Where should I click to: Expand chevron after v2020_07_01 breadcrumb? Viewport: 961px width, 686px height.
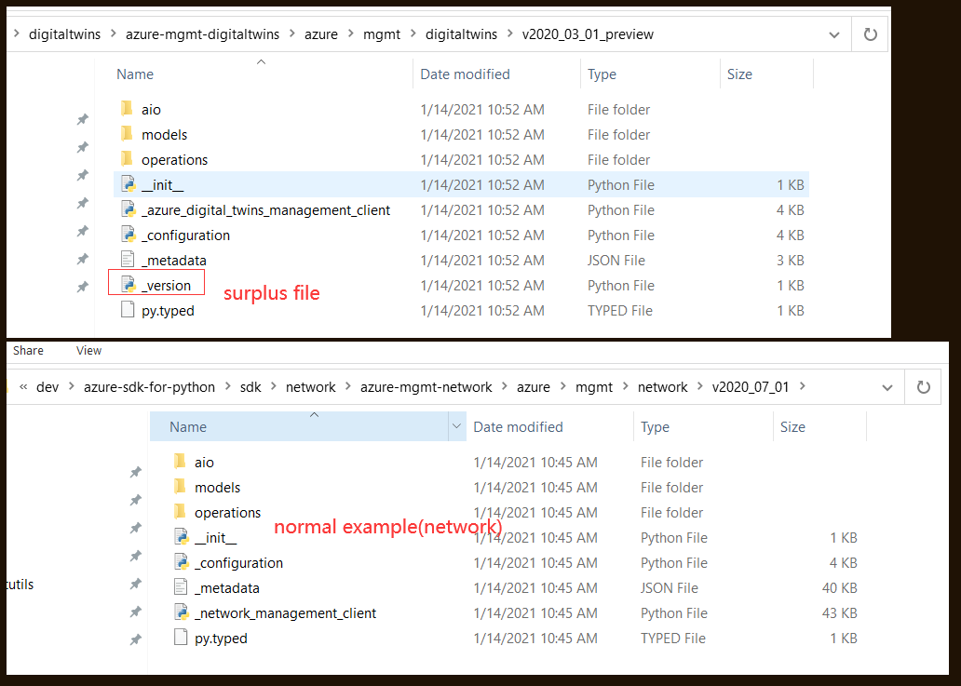pyautogui.click(x=803, y=386)
